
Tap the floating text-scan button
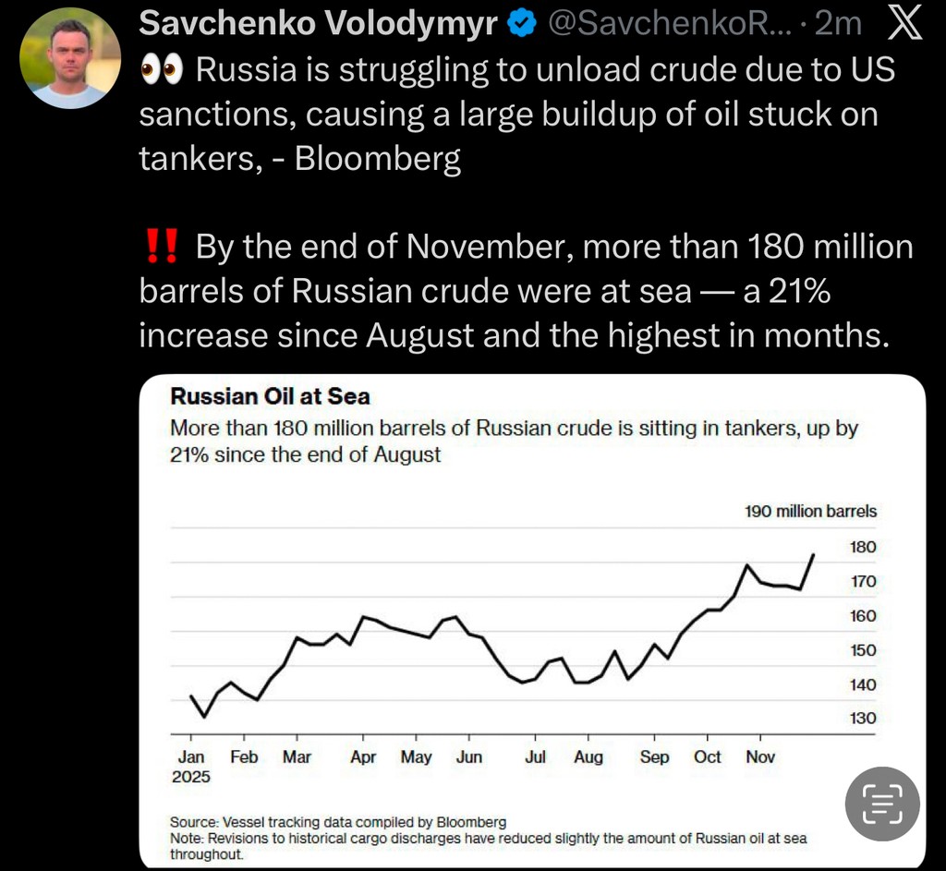882,804
